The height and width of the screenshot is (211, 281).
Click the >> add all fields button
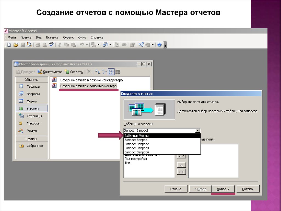tap(181, 156)
